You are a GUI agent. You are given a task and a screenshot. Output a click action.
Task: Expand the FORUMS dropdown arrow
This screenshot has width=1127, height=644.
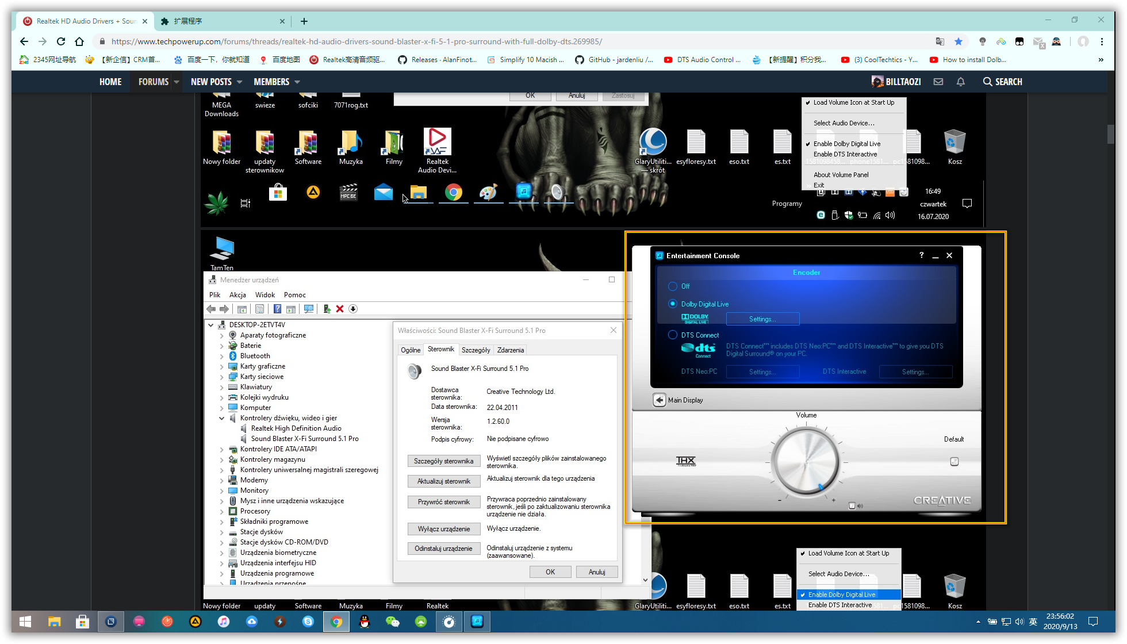pos(177,82)
